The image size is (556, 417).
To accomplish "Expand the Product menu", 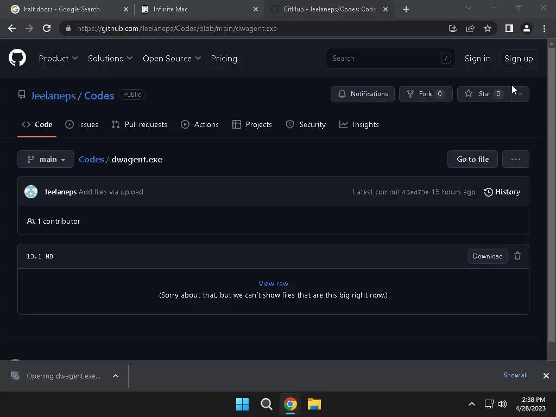I will tap(58, 58).
